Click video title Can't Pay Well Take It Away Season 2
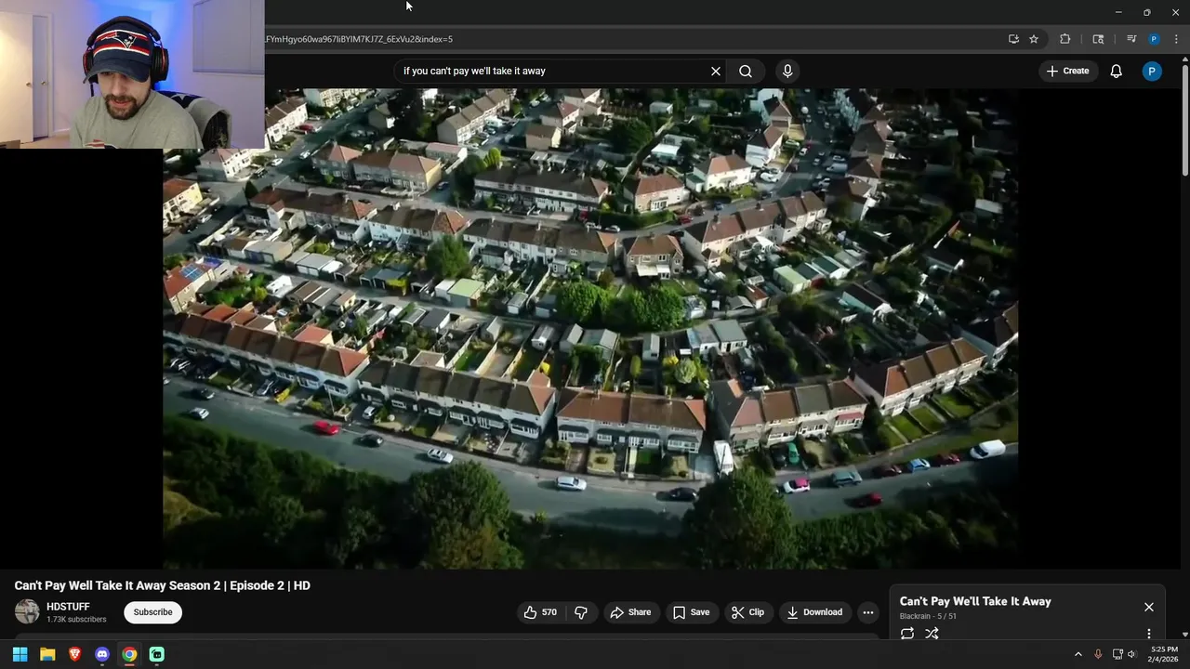1190x669 pixels. tap(163, 585)
